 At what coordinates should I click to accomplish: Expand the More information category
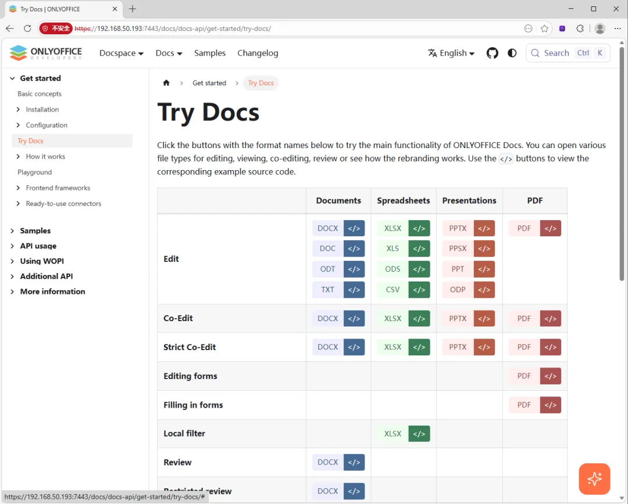(x=12, y=291)
